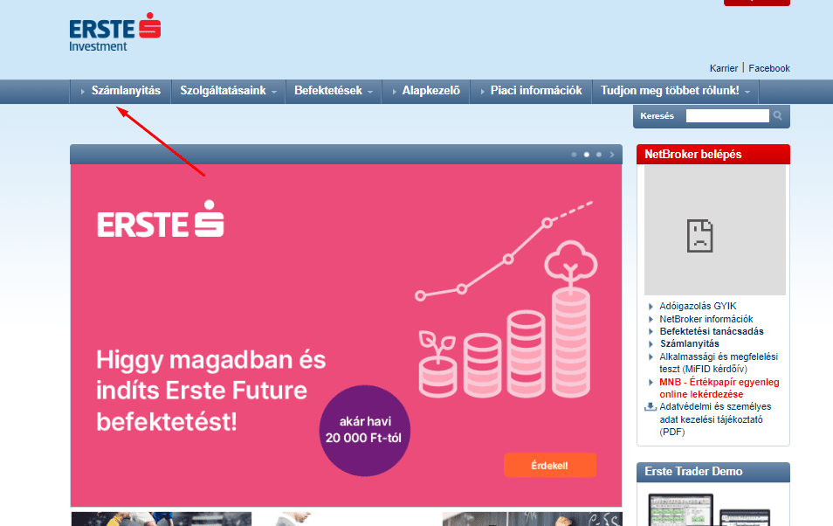Image resolution: width=833 pixels, height=526 pixels.
Task: Click the NetBroker belépés panel header
Action: (713, 155)
